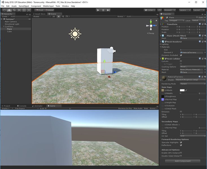Open Mesh Collider presets icon
The width and height of the screenshot is (207, 169).
tap(202, 59)
